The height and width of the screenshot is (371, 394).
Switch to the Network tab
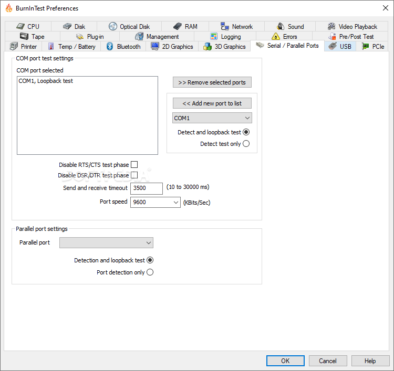click(x=236, y=26)
